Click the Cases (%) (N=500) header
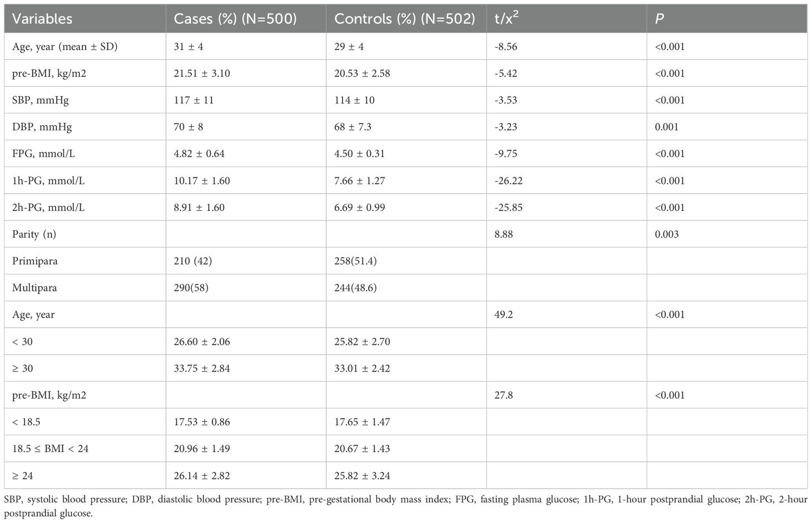The height and width of the screenshot is (523, 812). (235, 19)
